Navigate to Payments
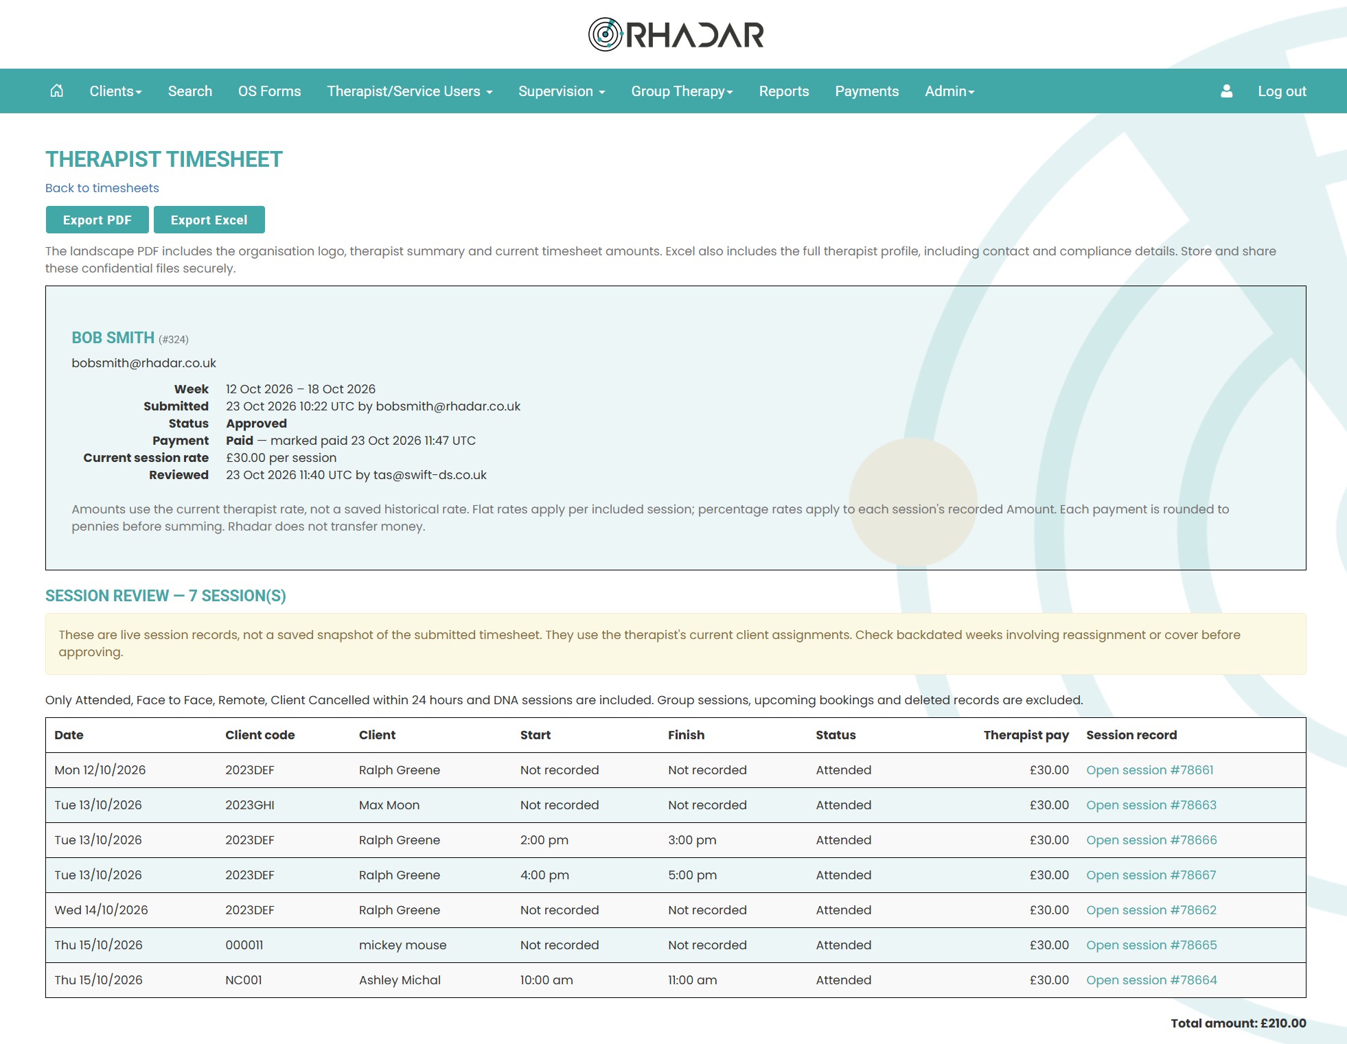The height and width of the screenshot is (1044, 1347). [866, 91]
